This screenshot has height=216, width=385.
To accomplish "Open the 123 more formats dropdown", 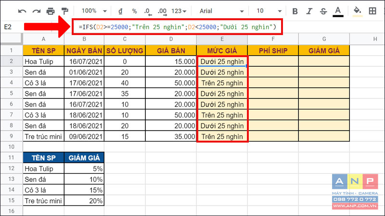I will [x=179, y=11].
